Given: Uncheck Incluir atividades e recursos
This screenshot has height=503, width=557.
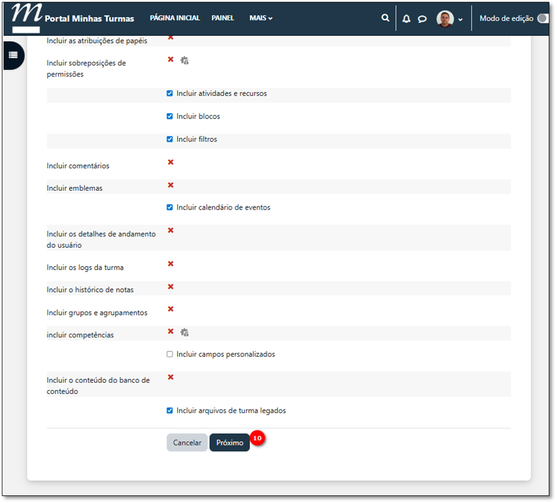Looking at the screenshot, I should point(170,94).
